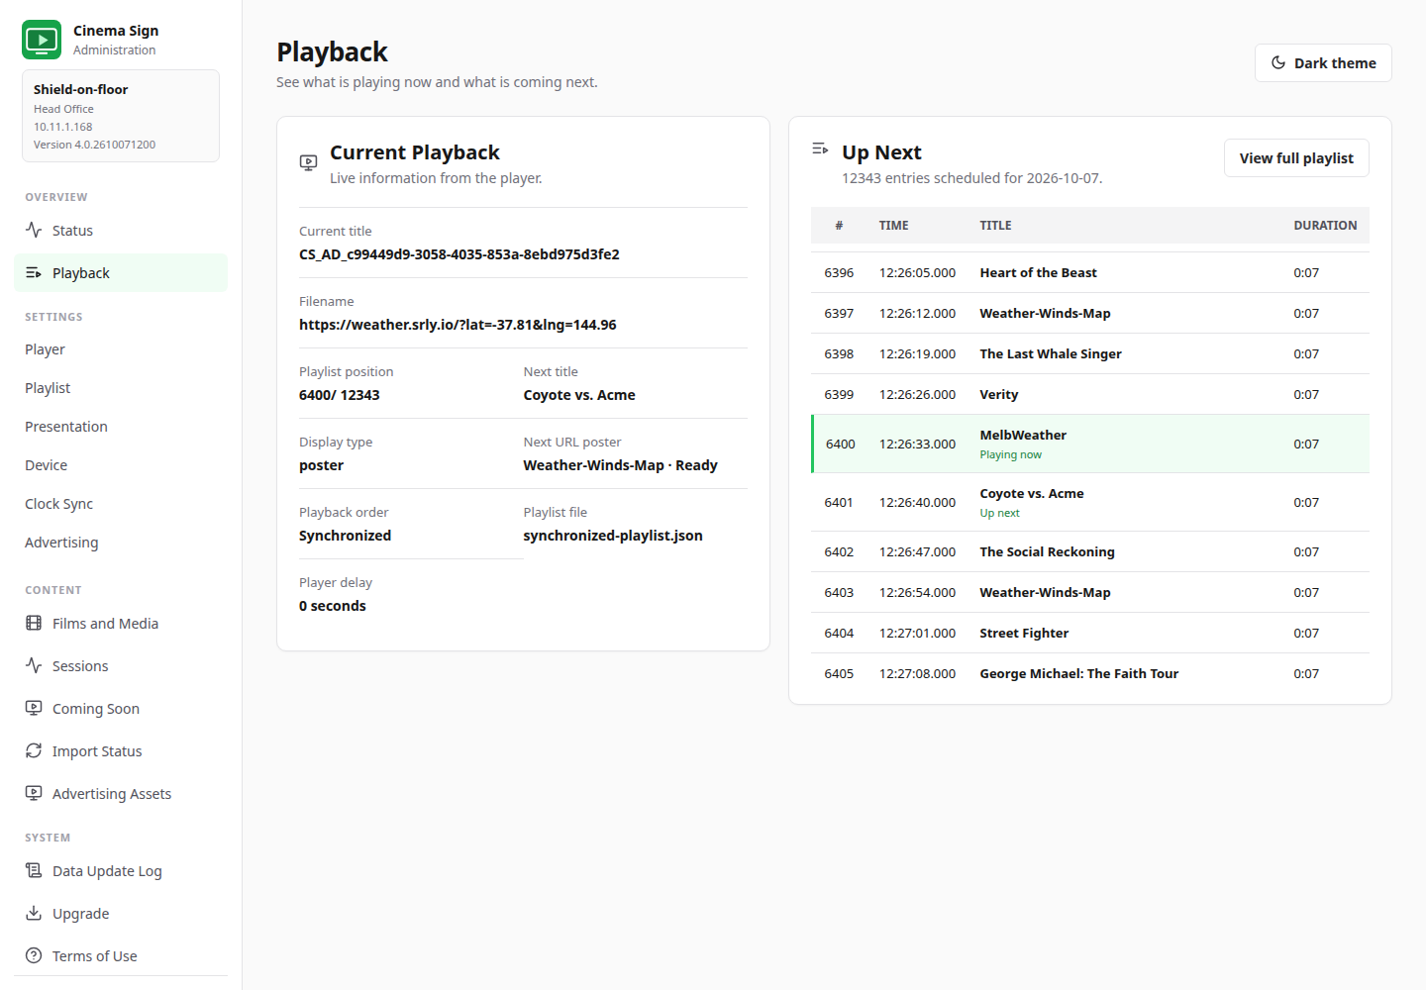Select the Status menu label
This screenshot has width=1426, height=990.
pos(72,231)
